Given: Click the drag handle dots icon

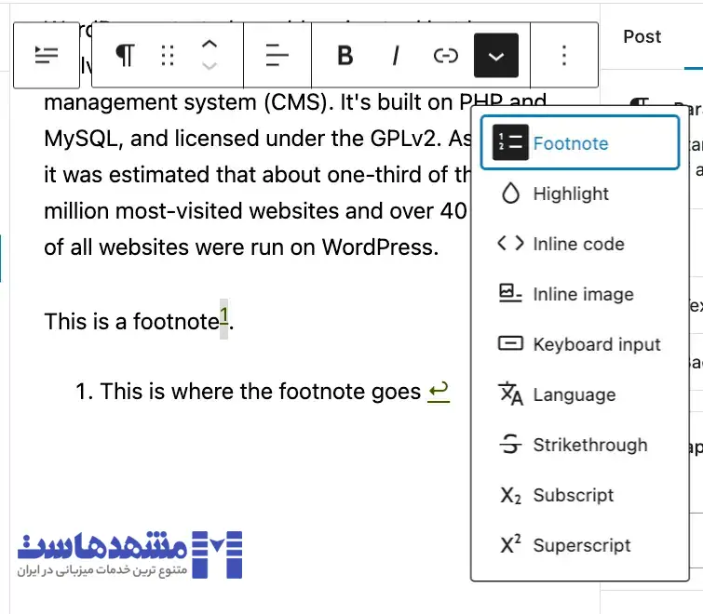Looking at the screenshot, I should (168, 56).
